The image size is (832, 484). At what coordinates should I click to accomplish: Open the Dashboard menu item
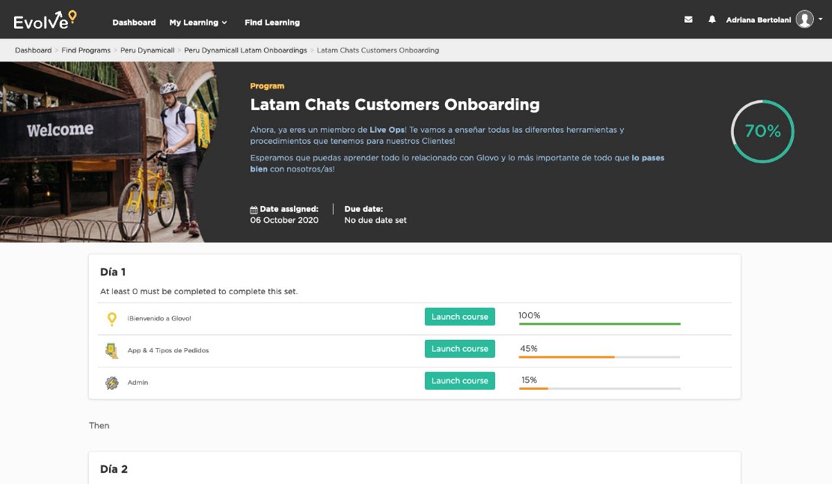click(x=134, y=22)
